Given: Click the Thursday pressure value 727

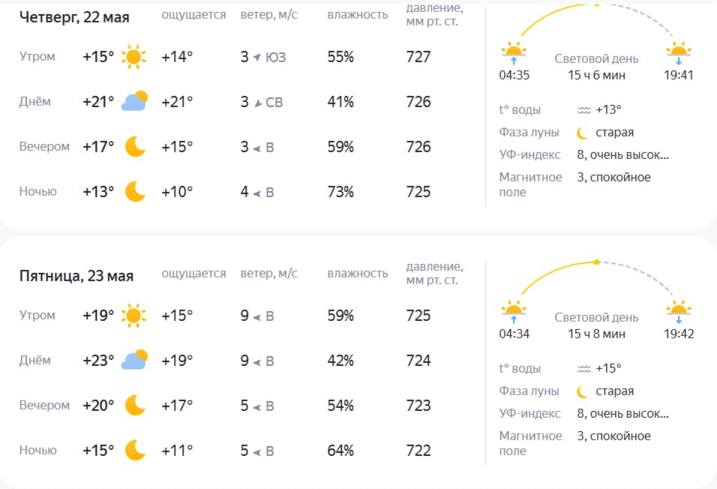Looking at the screenshot, I should 418,57.
